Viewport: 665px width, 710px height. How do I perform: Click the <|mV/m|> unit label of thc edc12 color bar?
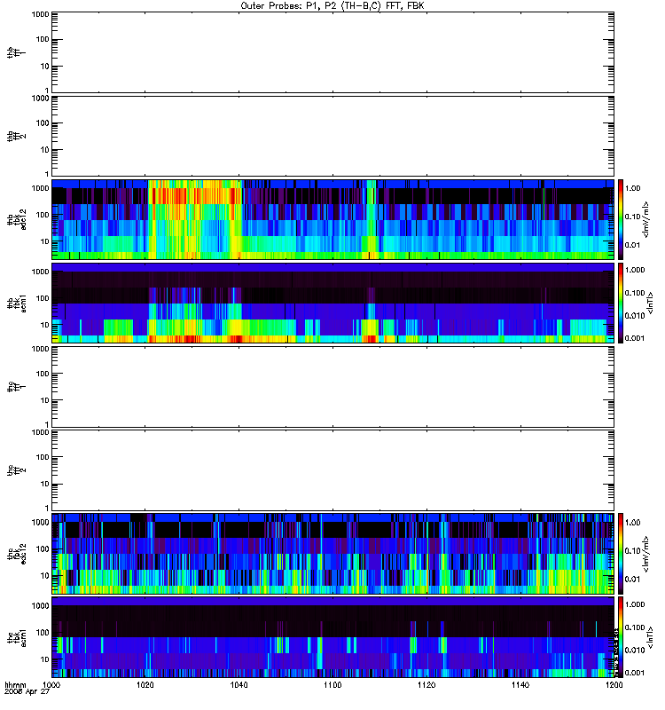point(646,554)
